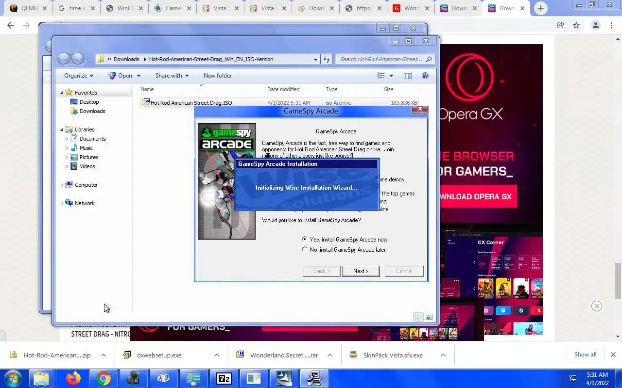Open address bar history dropdown
The height and width of the screenshot is (388, 622).
click(x=315, y=59)
